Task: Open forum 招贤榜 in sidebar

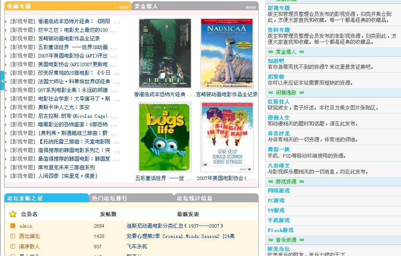Action: [276, 76]
